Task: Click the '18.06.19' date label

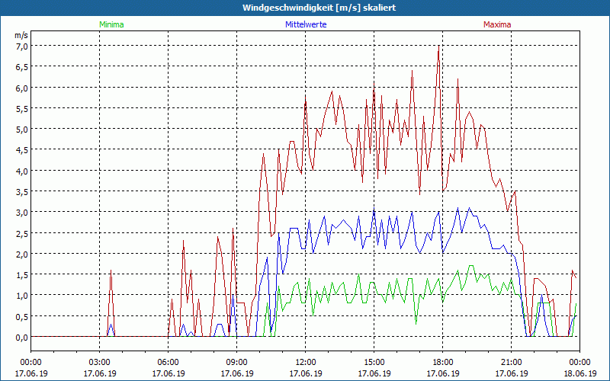Action: [580, 373]
